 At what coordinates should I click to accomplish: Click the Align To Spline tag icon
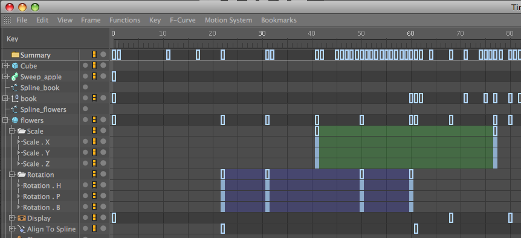pos(22,229)
